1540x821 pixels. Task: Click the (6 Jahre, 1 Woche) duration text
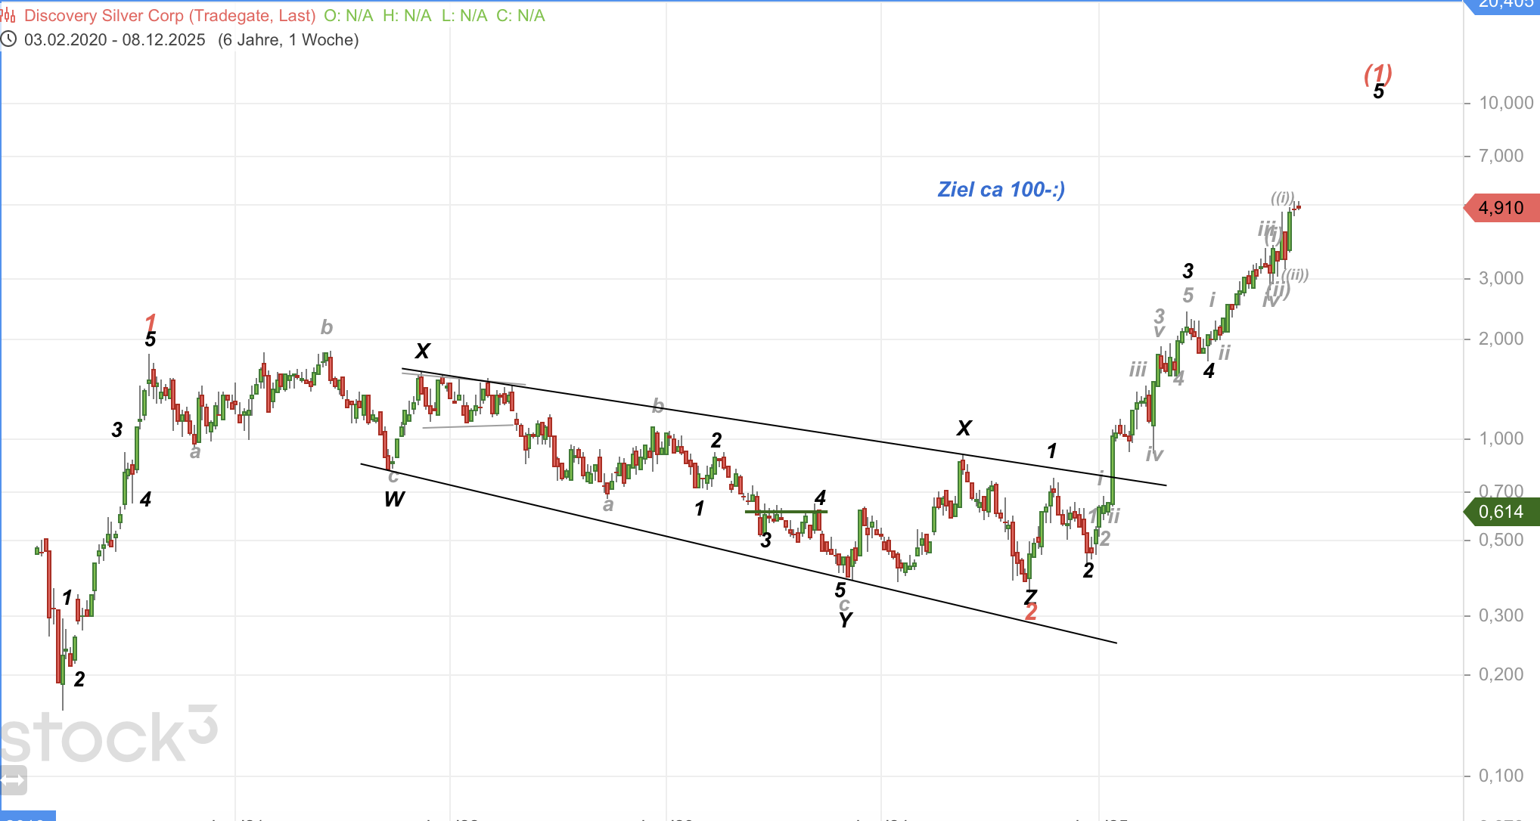288,39
